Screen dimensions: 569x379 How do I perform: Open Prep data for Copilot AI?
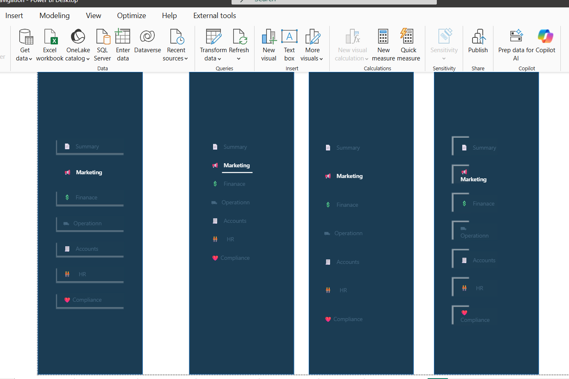tap(516, 37)
